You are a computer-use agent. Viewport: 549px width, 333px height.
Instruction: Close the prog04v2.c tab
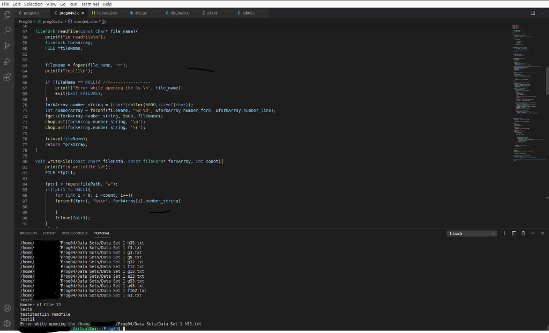[83, 13]
